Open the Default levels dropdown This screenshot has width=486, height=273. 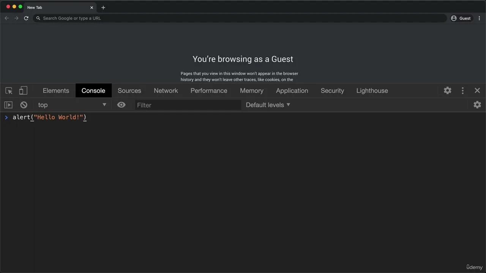(268, 105)
